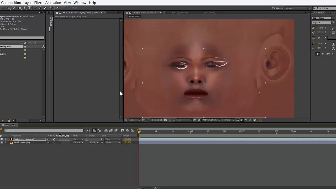Select the Horizontal Type tool

(x=29, y=8)
